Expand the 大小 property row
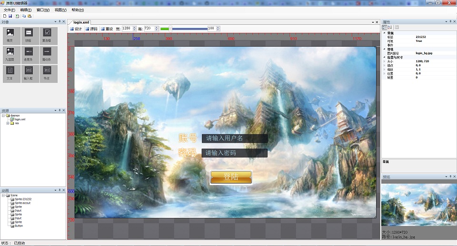Image resolution: width=457 pixels, height=246 pixels. [385, 61]
